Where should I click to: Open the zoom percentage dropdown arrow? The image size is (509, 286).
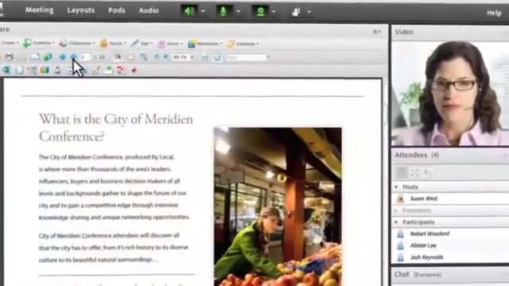coord(192,57)
